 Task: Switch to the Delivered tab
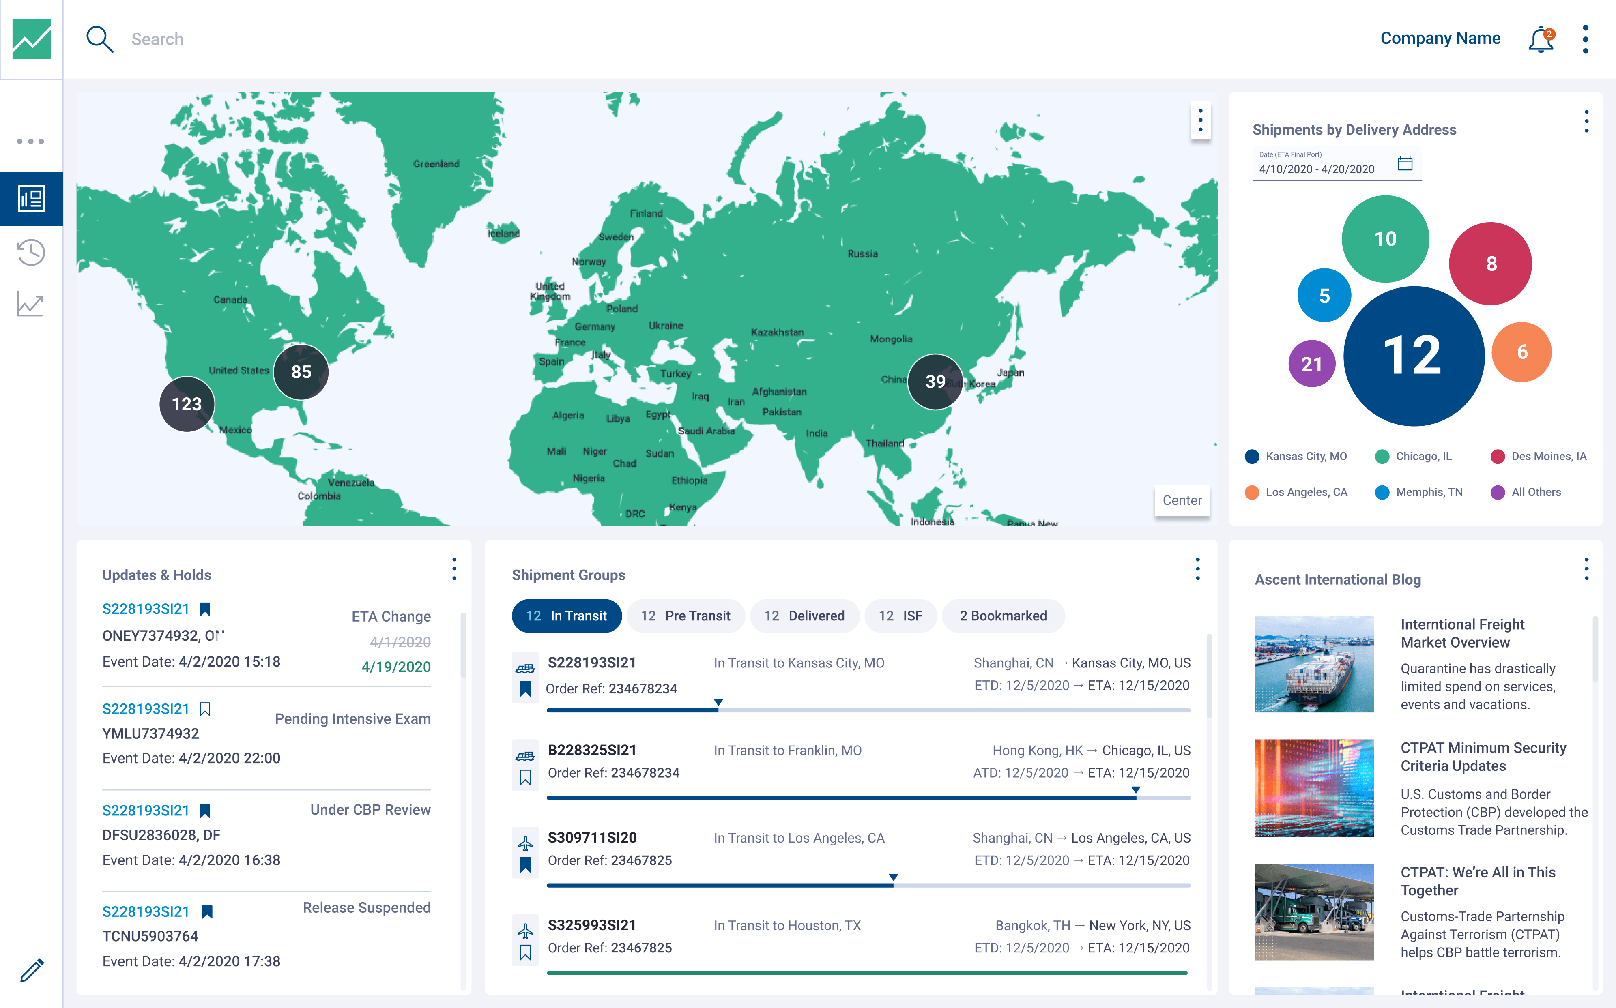pos(804,616)
